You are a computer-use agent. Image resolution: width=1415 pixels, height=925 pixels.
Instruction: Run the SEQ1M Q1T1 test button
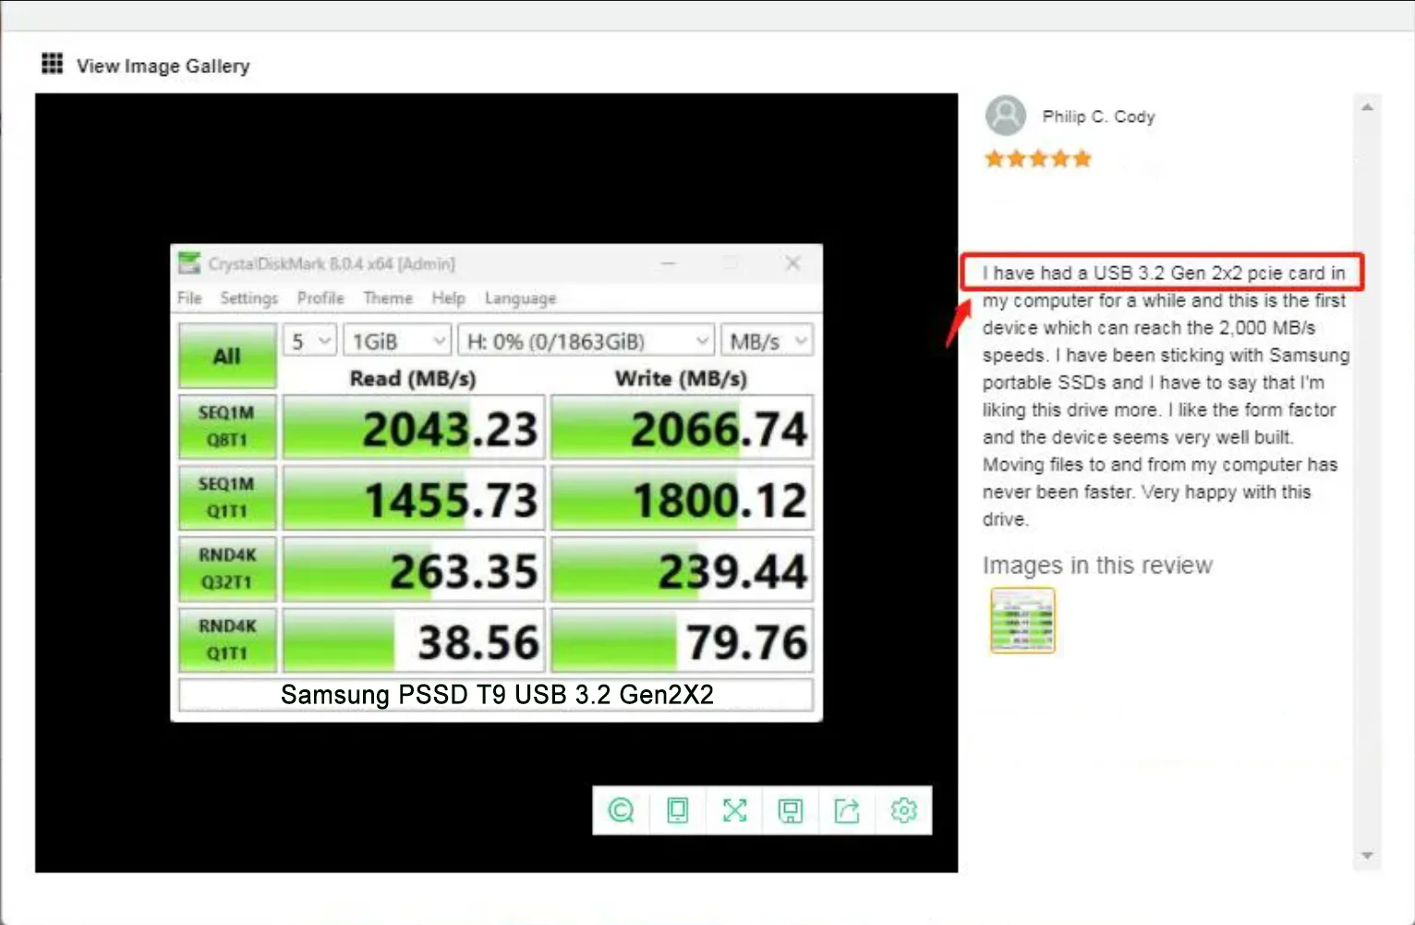[x=227, y=498]
